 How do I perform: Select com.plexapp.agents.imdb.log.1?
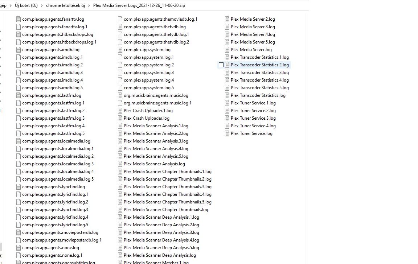point(53,57)
